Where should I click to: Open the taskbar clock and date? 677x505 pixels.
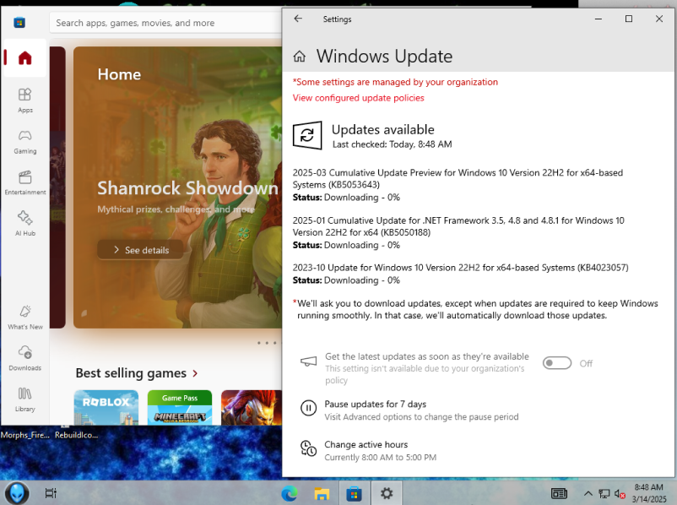[x=649, y=493]
